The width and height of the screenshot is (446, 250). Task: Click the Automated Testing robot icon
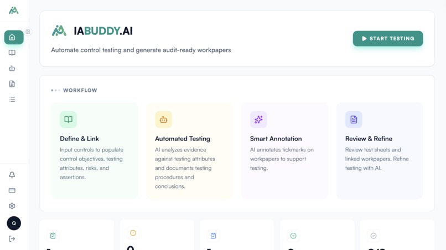tap(164, 119)
